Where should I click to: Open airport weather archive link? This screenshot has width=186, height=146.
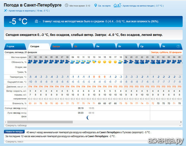pyautogui.click(x=29, y=11)
